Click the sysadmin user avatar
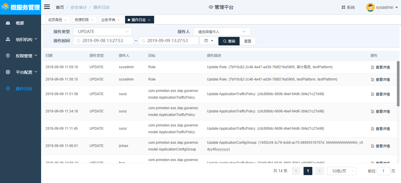Viewport: 401px width, 183px height. [x=370, y=7]
